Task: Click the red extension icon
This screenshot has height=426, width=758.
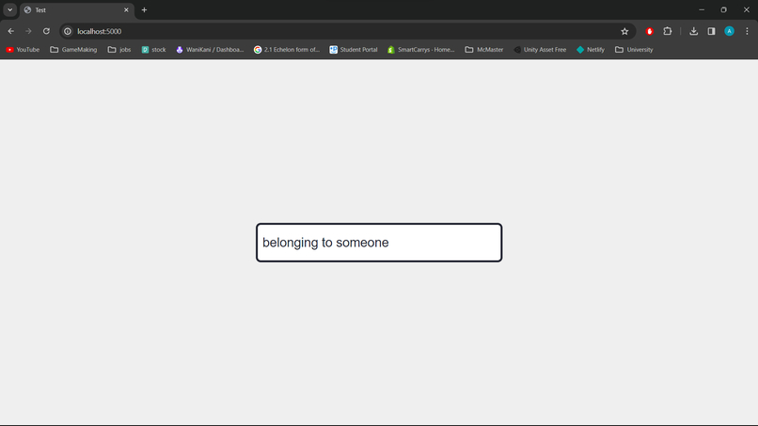Action: [x=649, y=31]
